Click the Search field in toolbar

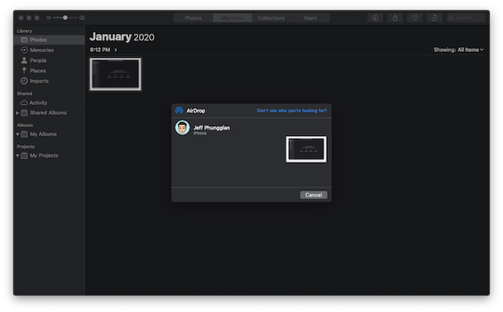coord(466,18)
